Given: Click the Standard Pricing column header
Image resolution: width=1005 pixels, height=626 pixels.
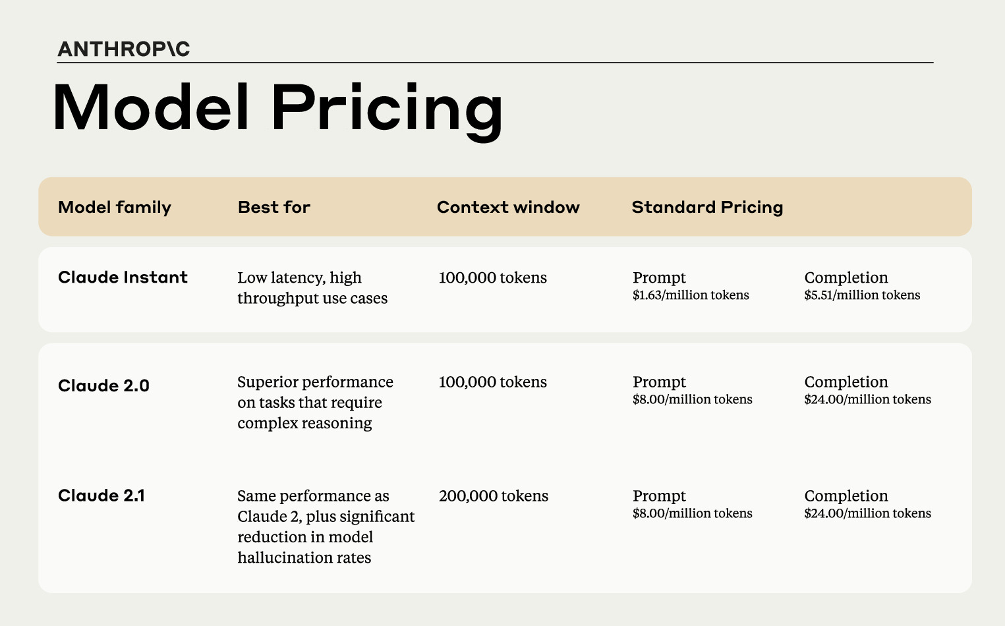Looking at the screenshot, I should click(707, 208).
